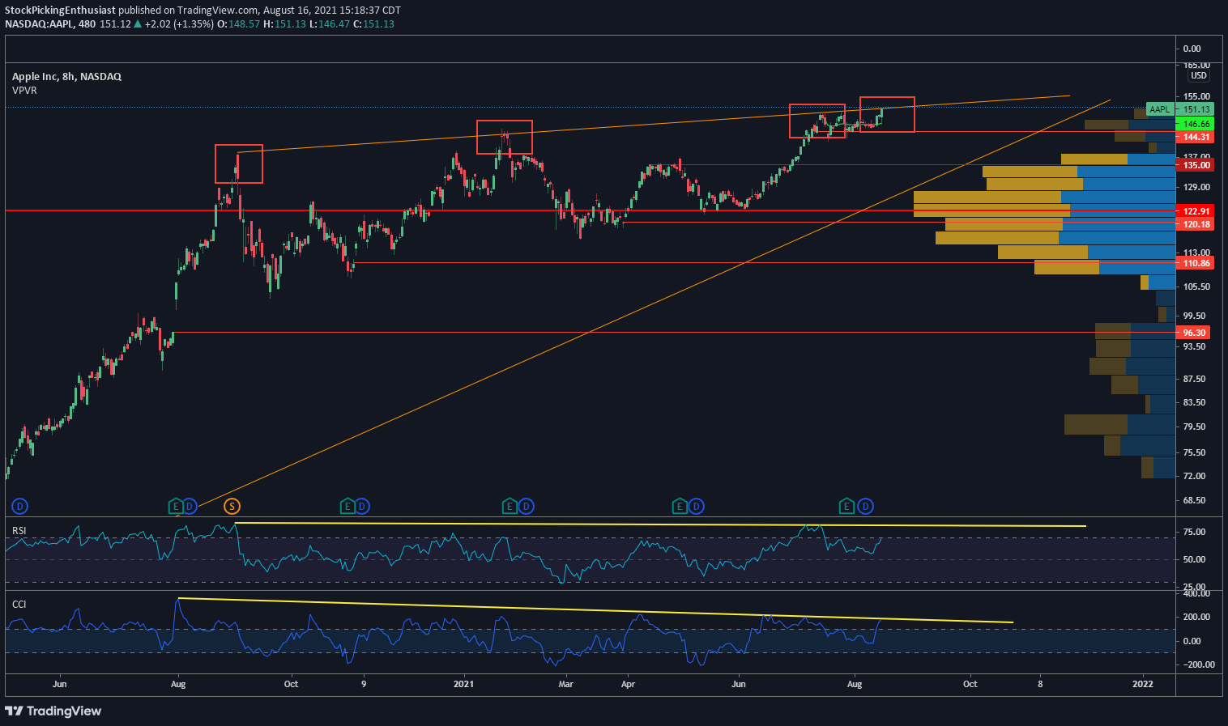The width and height of the screenshot is (1228, 726).
Task: Click the dividend D marker near November 2020
Action: point(362,507)
